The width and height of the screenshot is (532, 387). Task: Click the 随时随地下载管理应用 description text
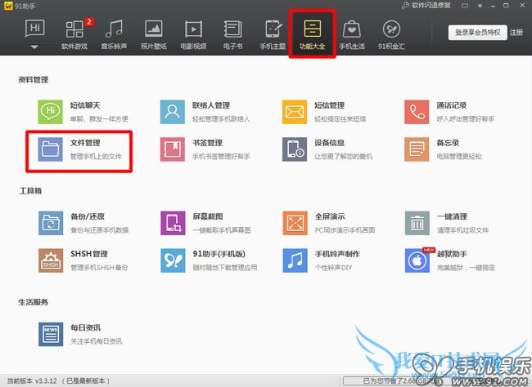click(225, 268)
